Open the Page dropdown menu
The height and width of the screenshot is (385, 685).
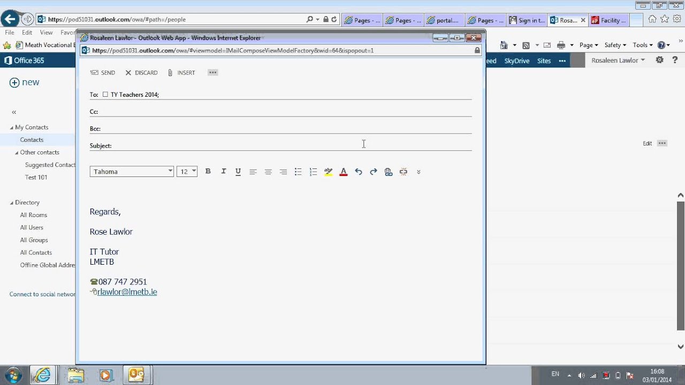tap(589, 45)
